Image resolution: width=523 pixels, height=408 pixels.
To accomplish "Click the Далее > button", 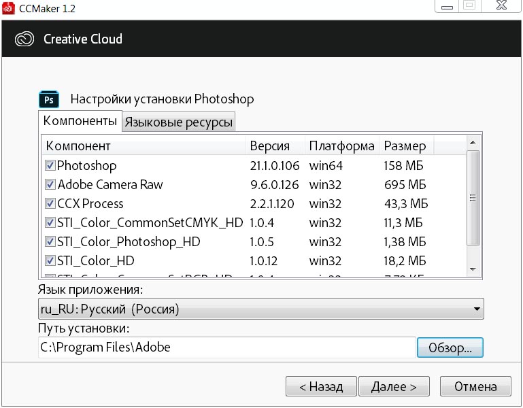I will [x=394, y=386].
